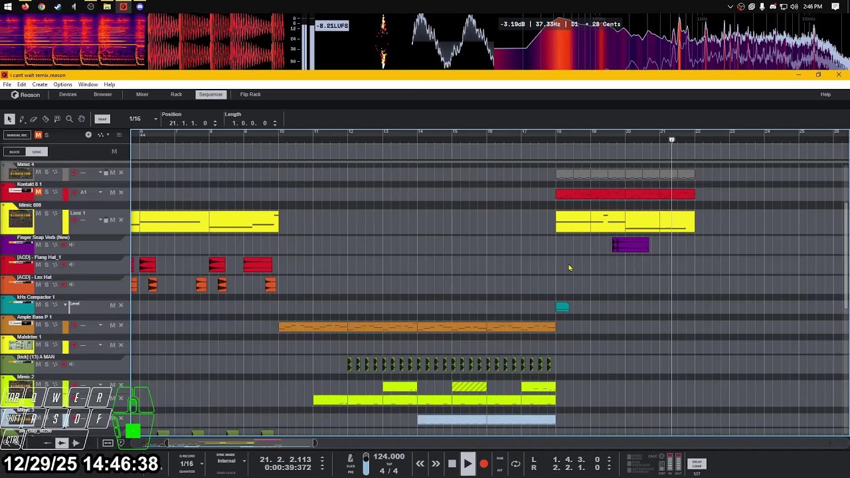Screen dimensions: 850x478
Task: Select the Razor tool
Action: (46, 119)
